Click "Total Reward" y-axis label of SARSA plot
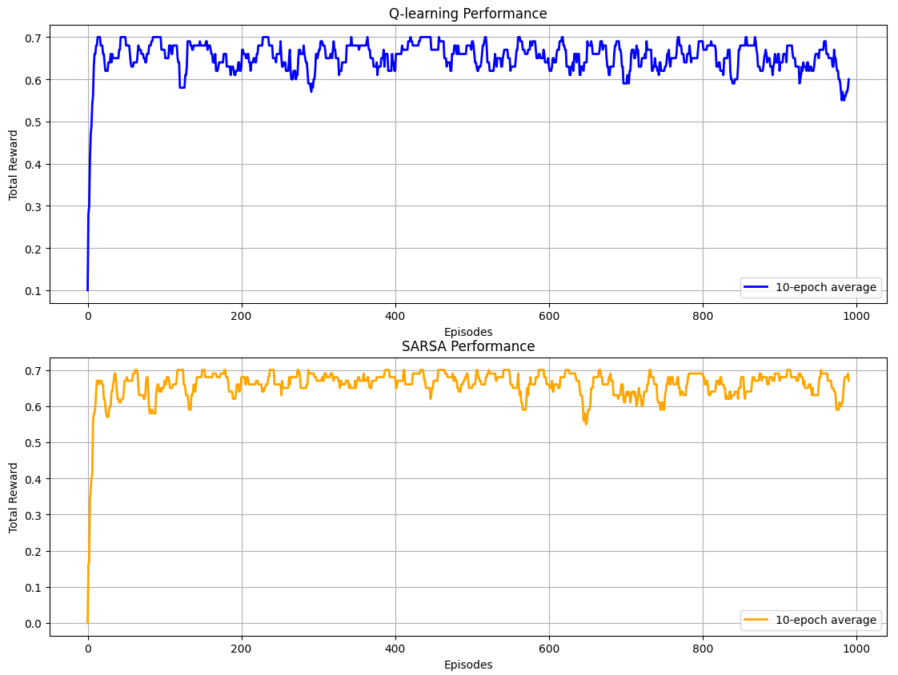This screenshot has height=675, width=898. coord(14,497)
